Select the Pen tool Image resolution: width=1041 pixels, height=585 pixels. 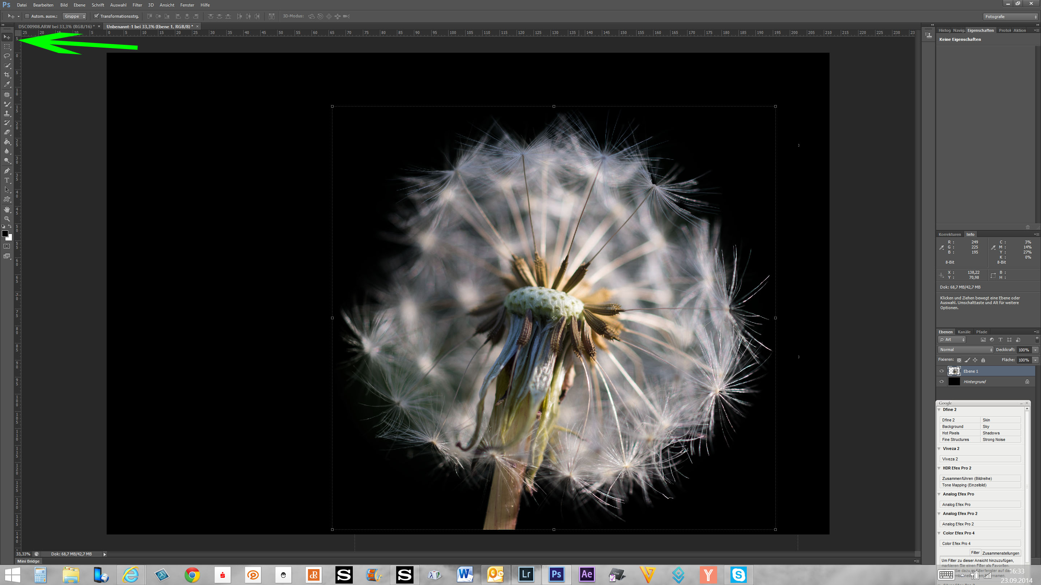coord(7,171)
